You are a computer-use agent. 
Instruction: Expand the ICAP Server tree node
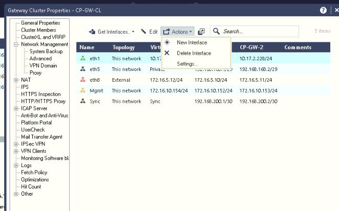pos(16,109)
